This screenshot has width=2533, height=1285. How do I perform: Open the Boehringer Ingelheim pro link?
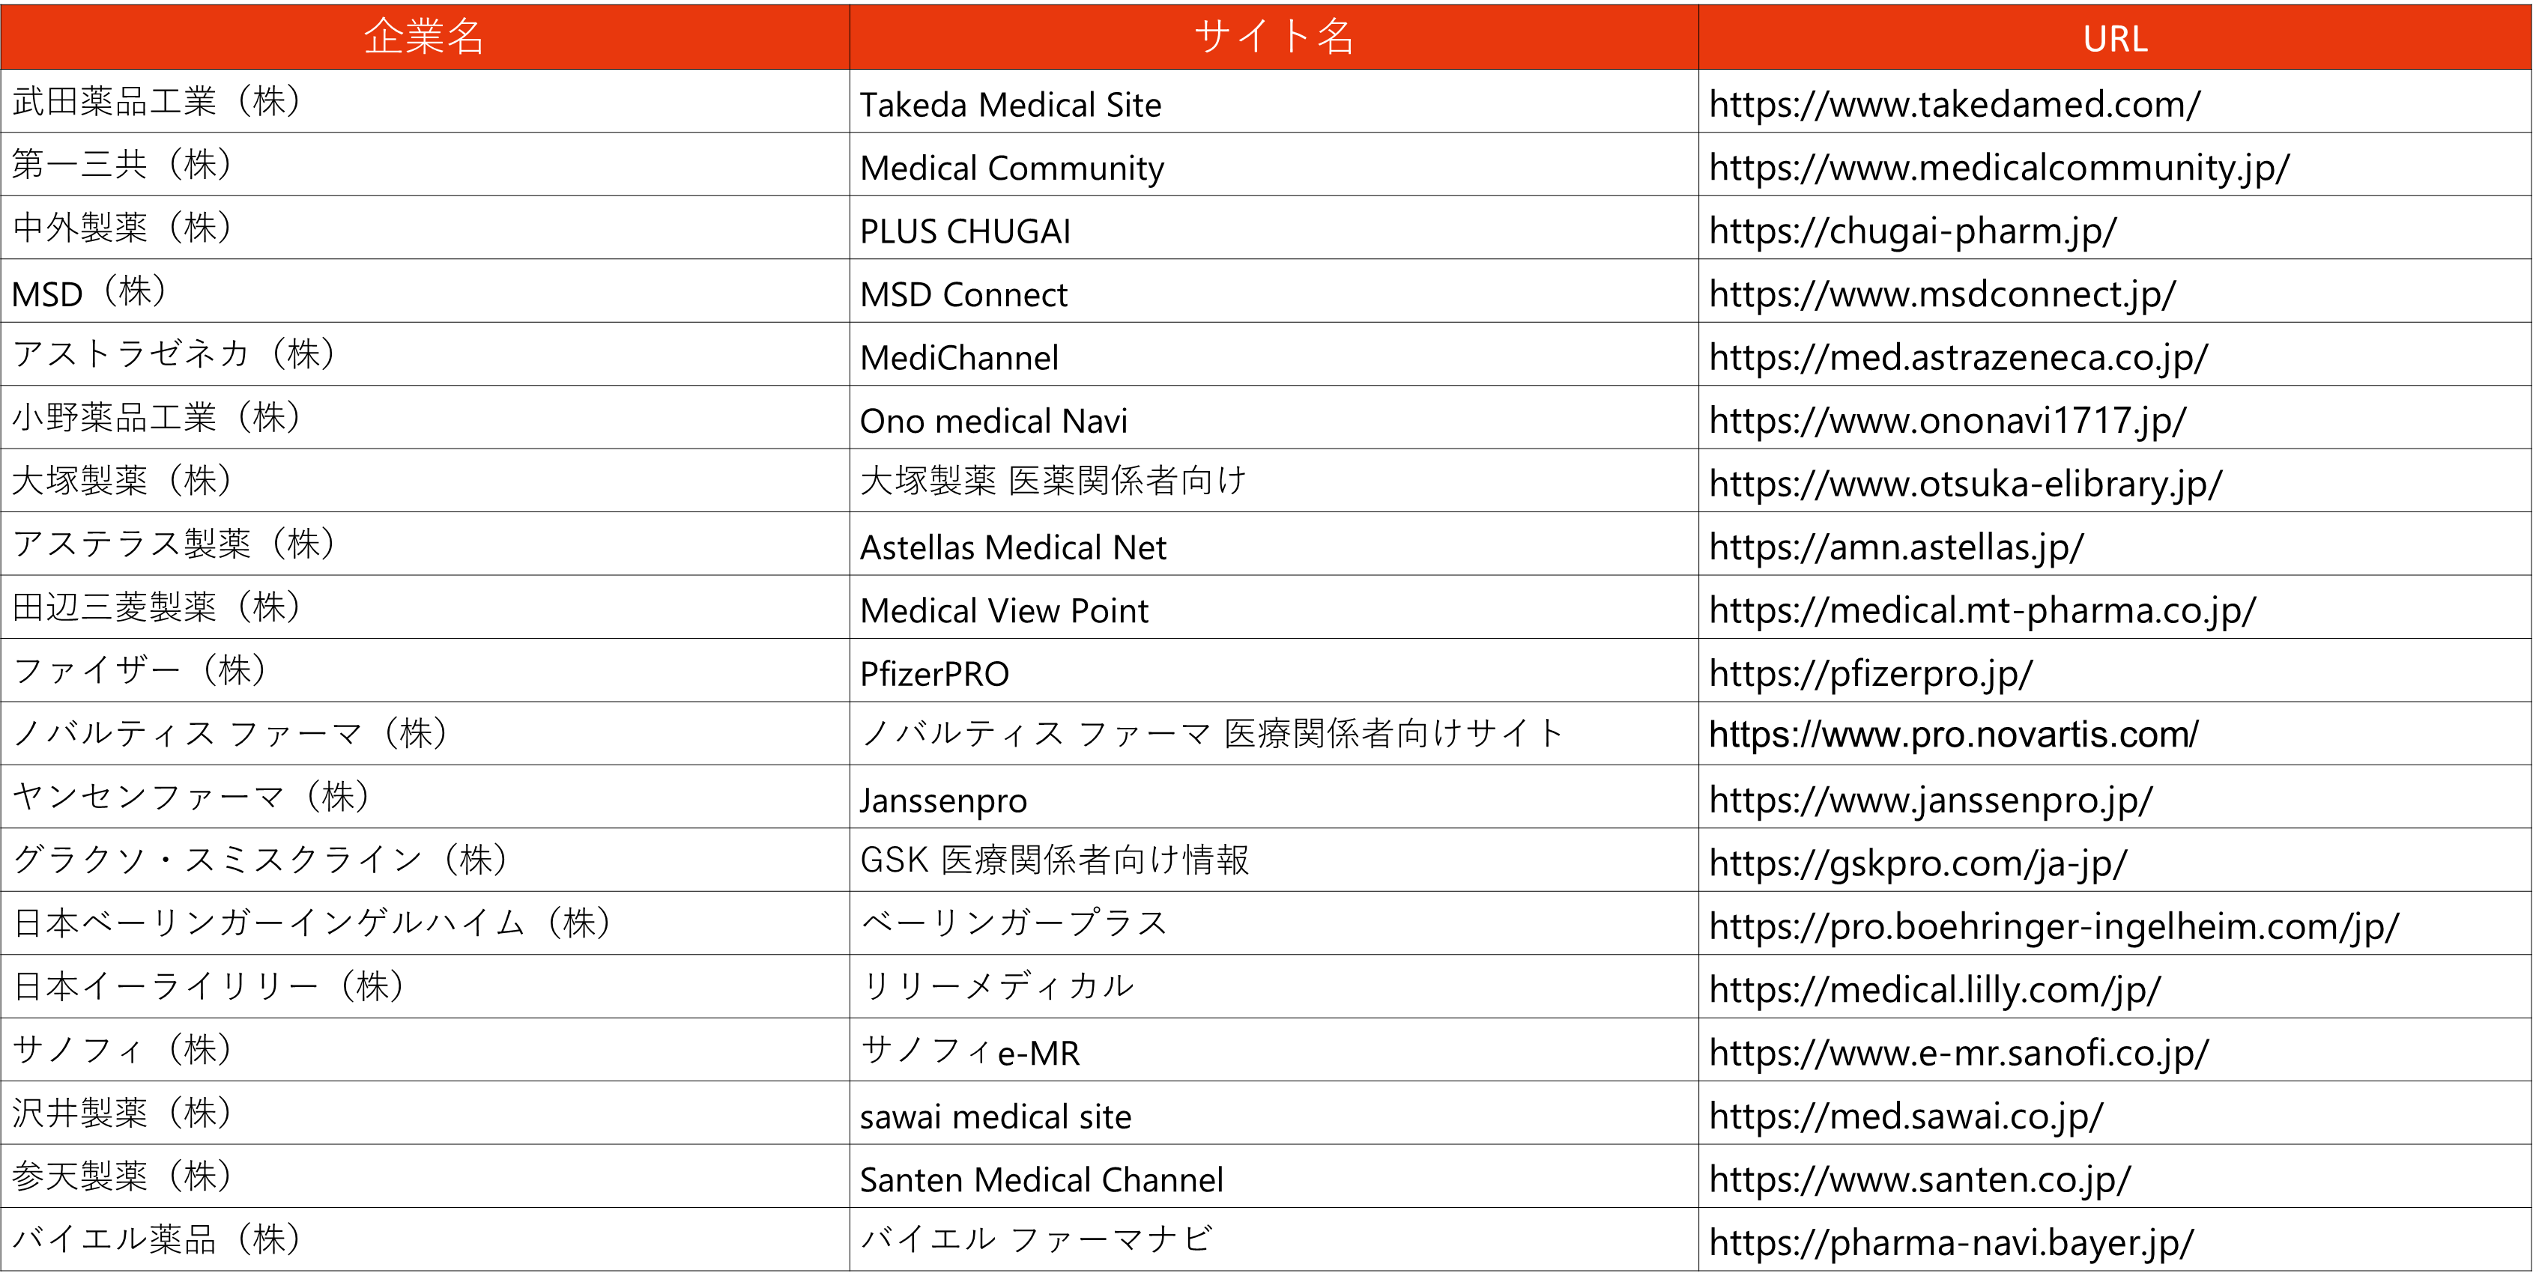click(2053, 926)
